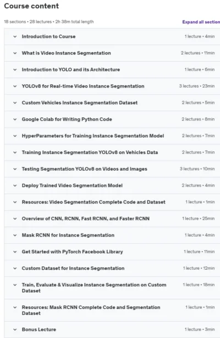Click chevron beside What is Video Instance Segmentation
220x338 pixels.
pyautogui.click(x=15, y=53)
